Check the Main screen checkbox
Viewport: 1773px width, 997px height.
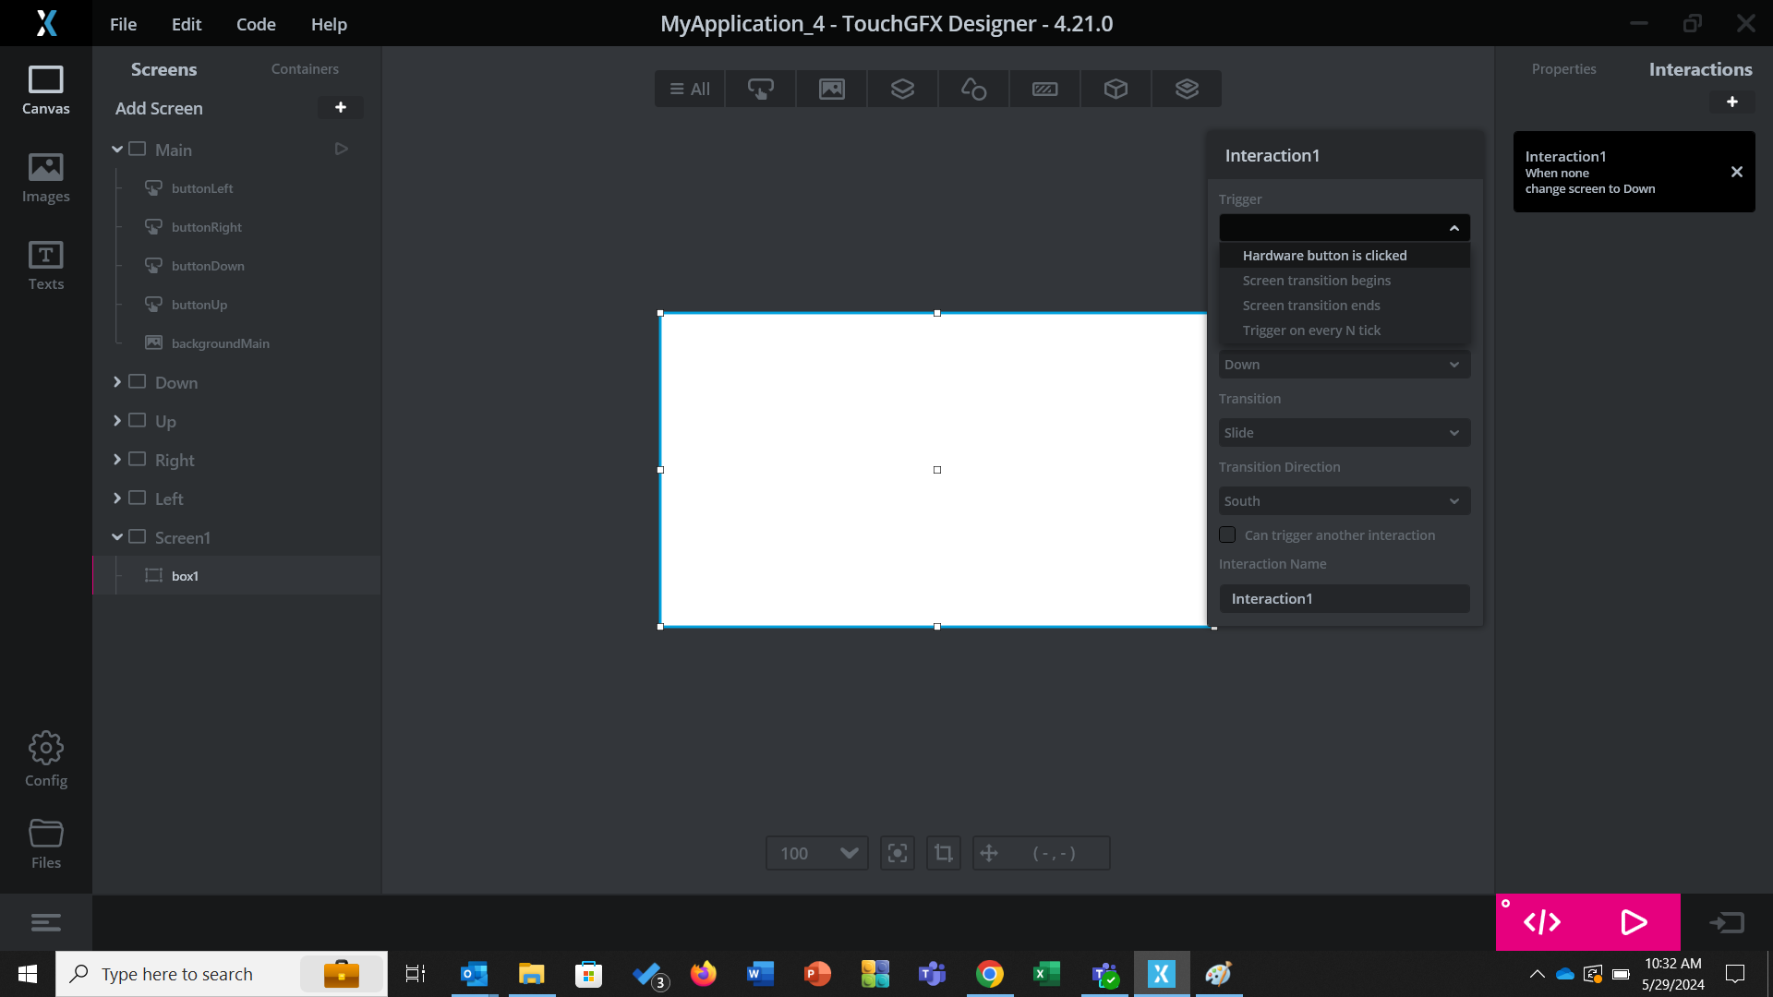137,149
